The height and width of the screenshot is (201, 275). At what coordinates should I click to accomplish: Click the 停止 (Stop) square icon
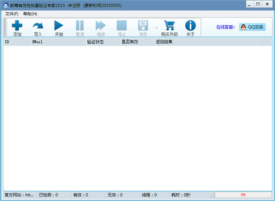tap(122, 25)
